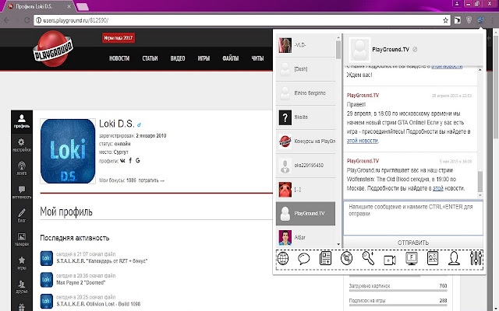
Task: Click the block icon beside PlayGround.TV header
Action: point(415,50)
